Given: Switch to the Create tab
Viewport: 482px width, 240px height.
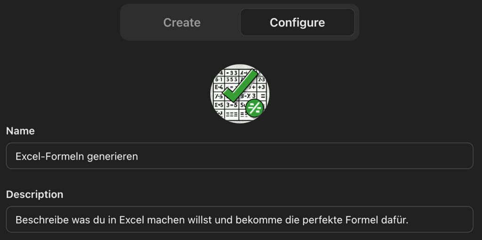Looking at the screenshot, I should pyautogui.click(x=182, y=23).
